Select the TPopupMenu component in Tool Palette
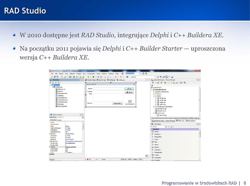Screen dimensions: 250x186 (x=157, y=137)
